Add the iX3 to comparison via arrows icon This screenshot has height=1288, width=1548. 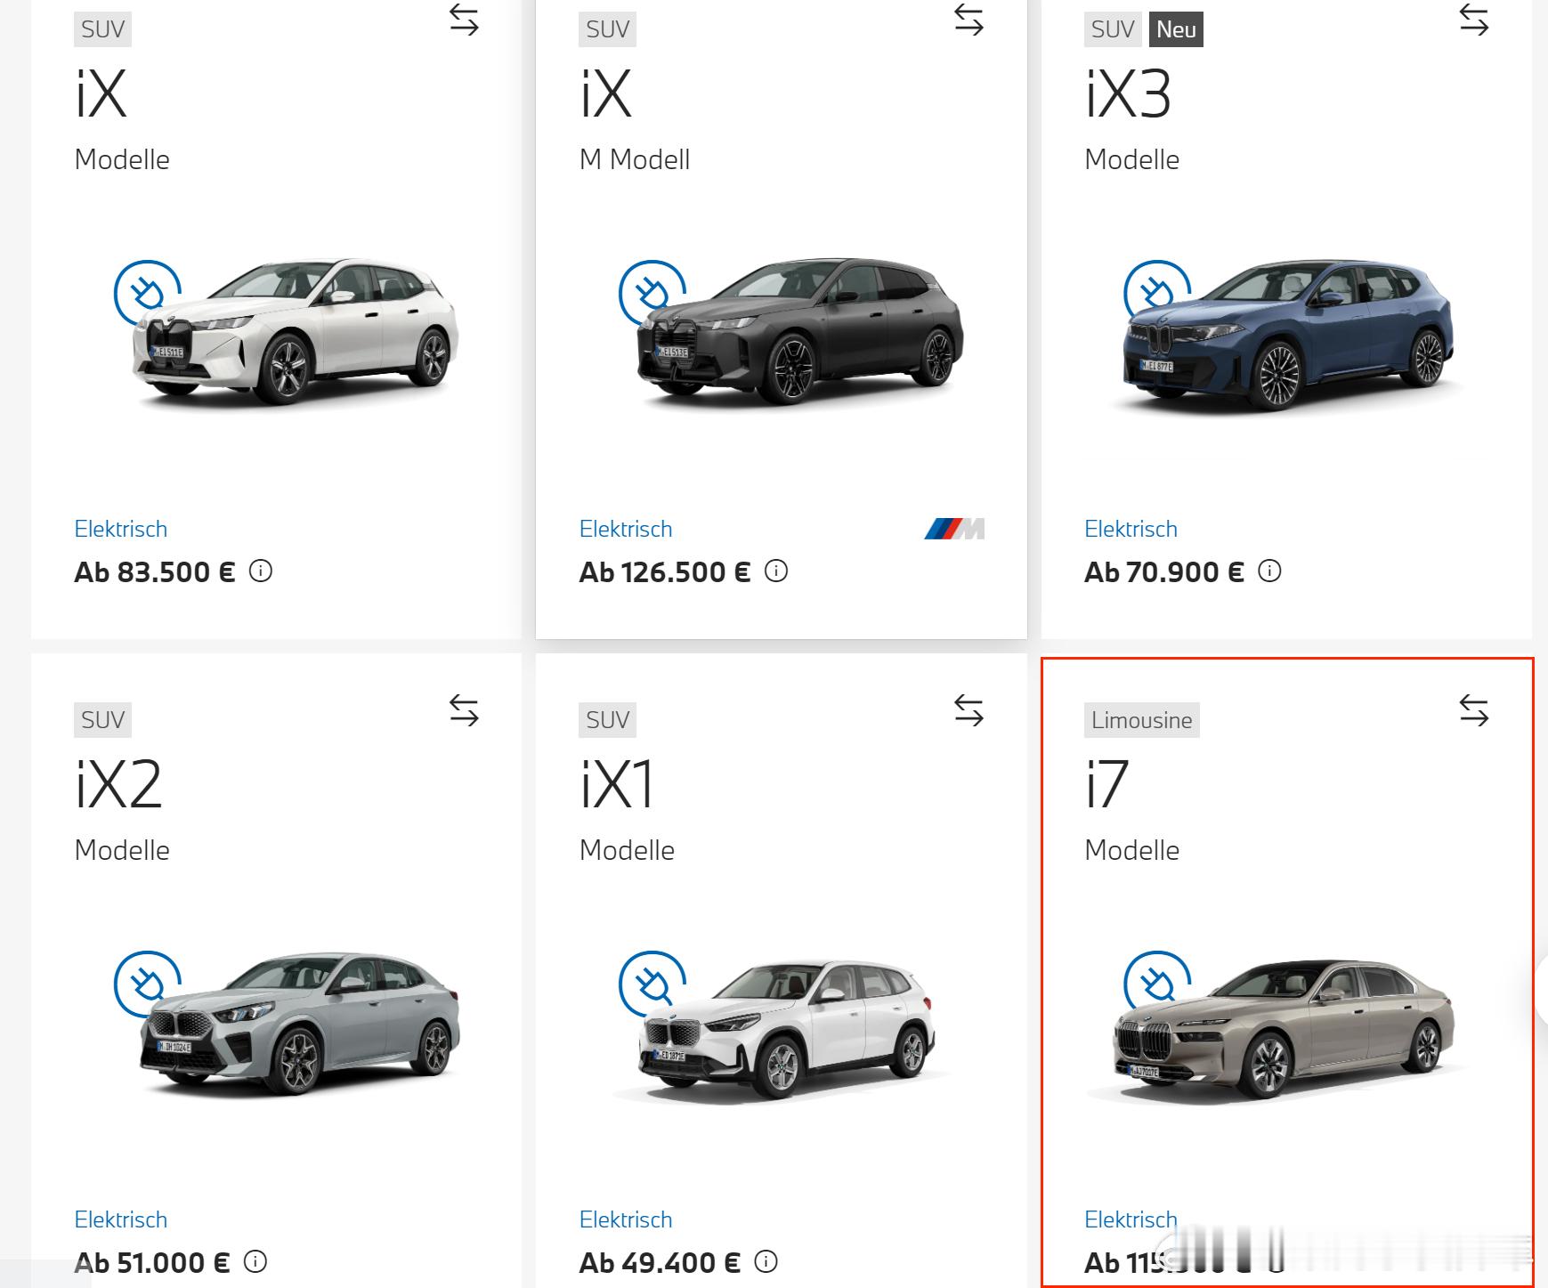pyautogui.click(x=1474, y=20)
